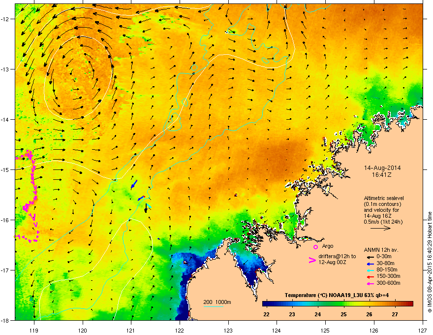Screen dimensions: 433x335
Task: Click the longitude axis label 125
Action: 326,330
